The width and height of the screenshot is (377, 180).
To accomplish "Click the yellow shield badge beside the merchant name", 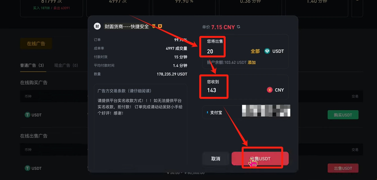I will (x=154, y=26).
